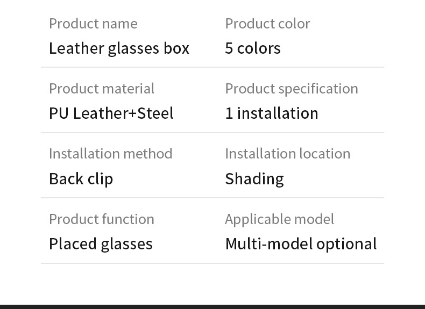This screenshot has width=425, height=309.
Task: Click the "Product function" label
Action: pyautogui.click(x=102, y=219)
